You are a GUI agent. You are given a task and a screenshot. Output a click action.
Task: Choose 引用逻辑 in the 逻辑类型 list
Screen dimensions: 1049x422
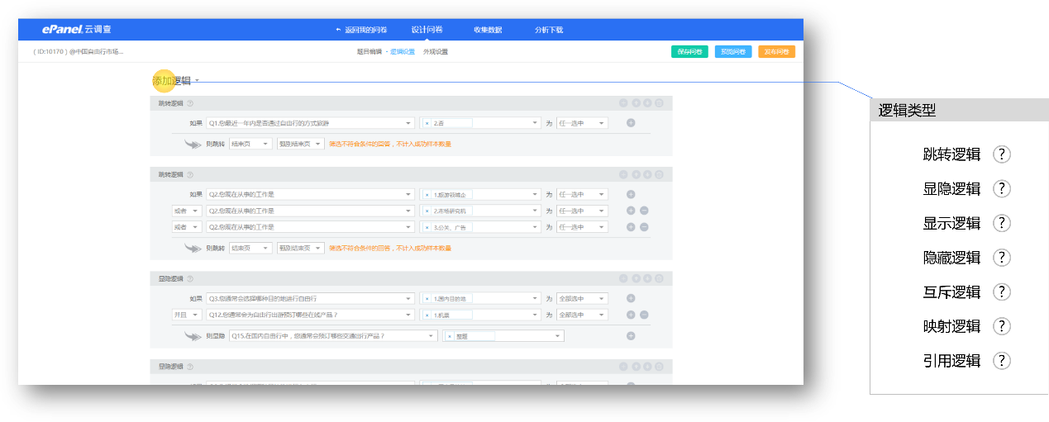[x=951, y=361]
